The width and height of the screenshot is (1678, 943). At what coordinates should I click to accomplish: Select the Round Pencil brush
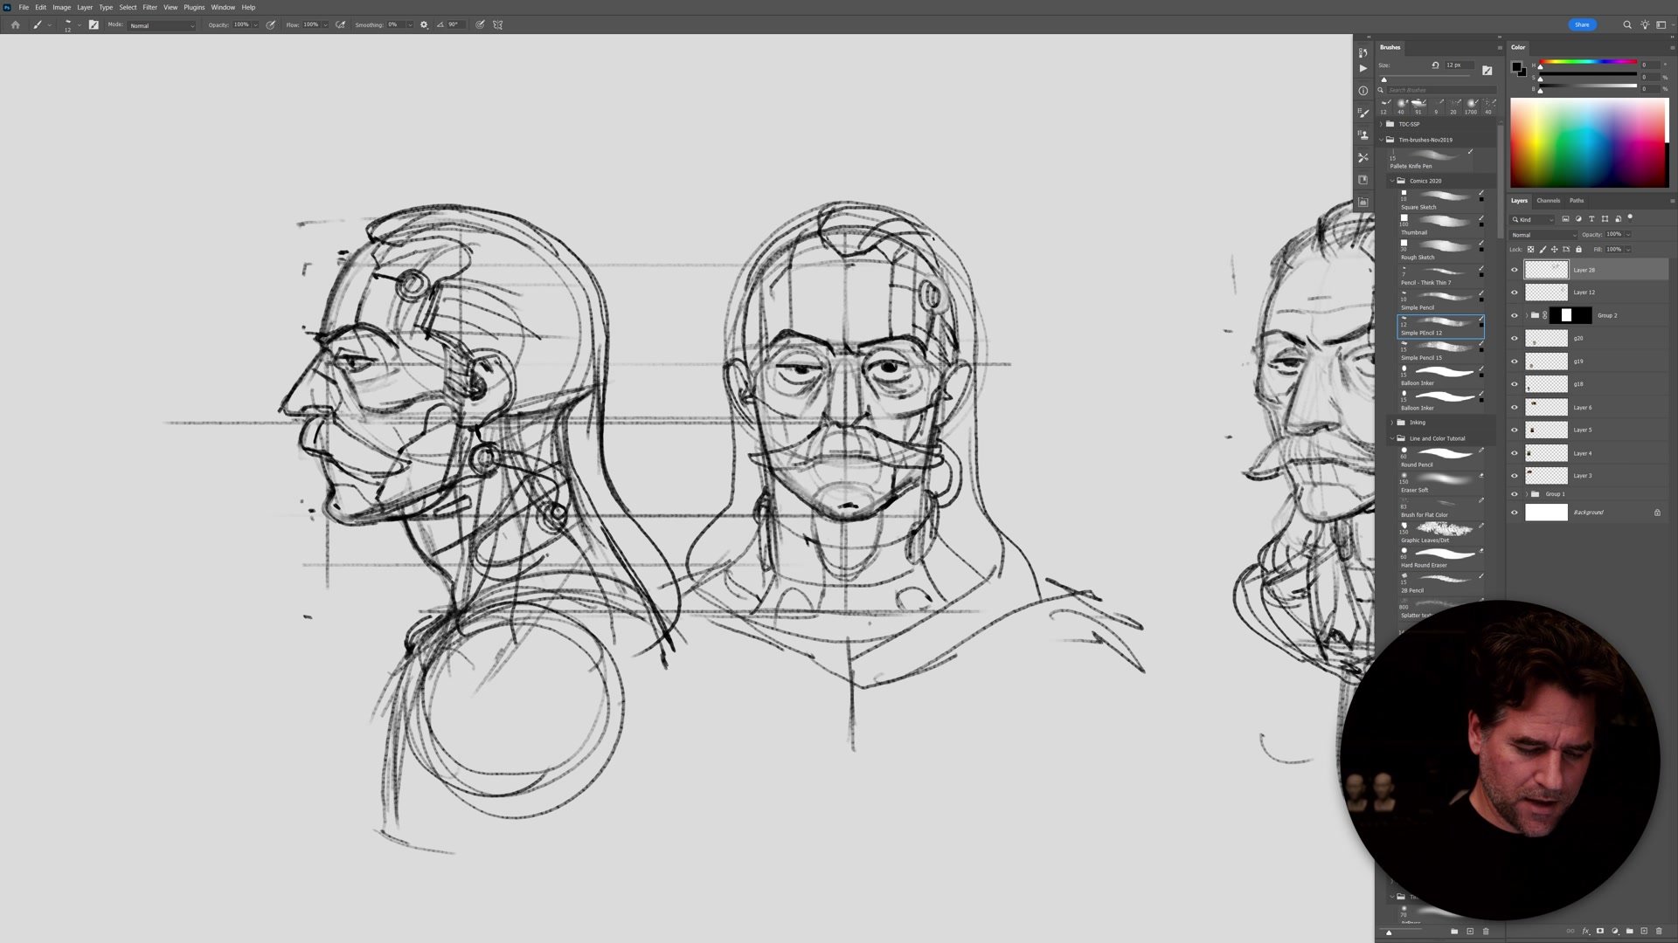tap(1440, 458)
